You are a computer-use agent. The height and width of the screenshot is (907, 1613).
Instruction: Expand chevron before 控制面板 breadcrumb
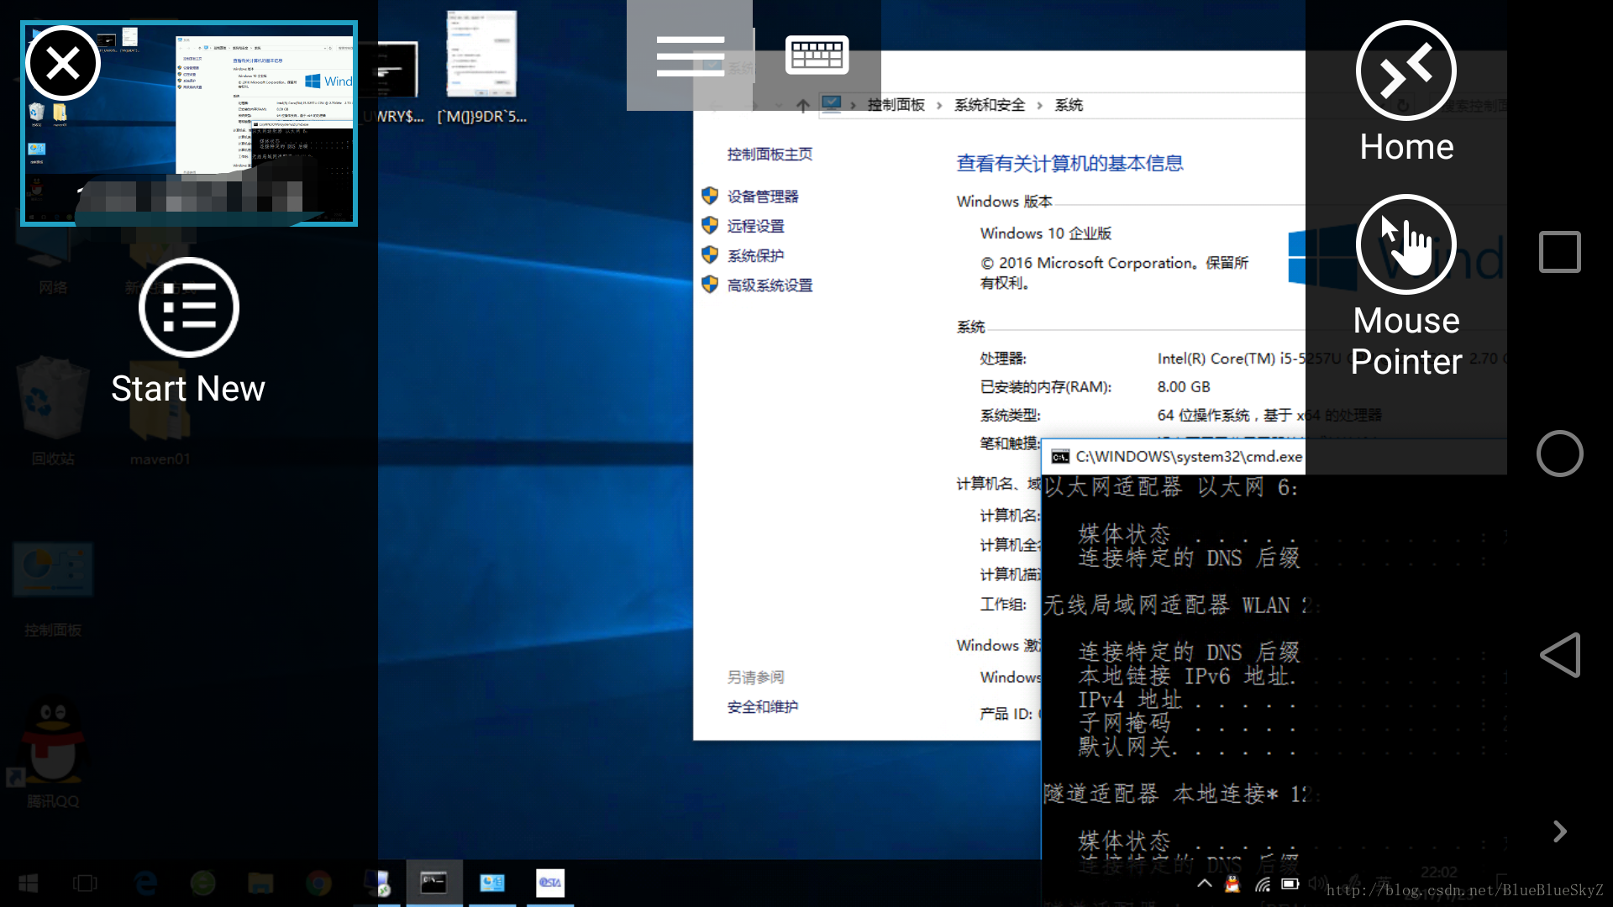[853, 105]
